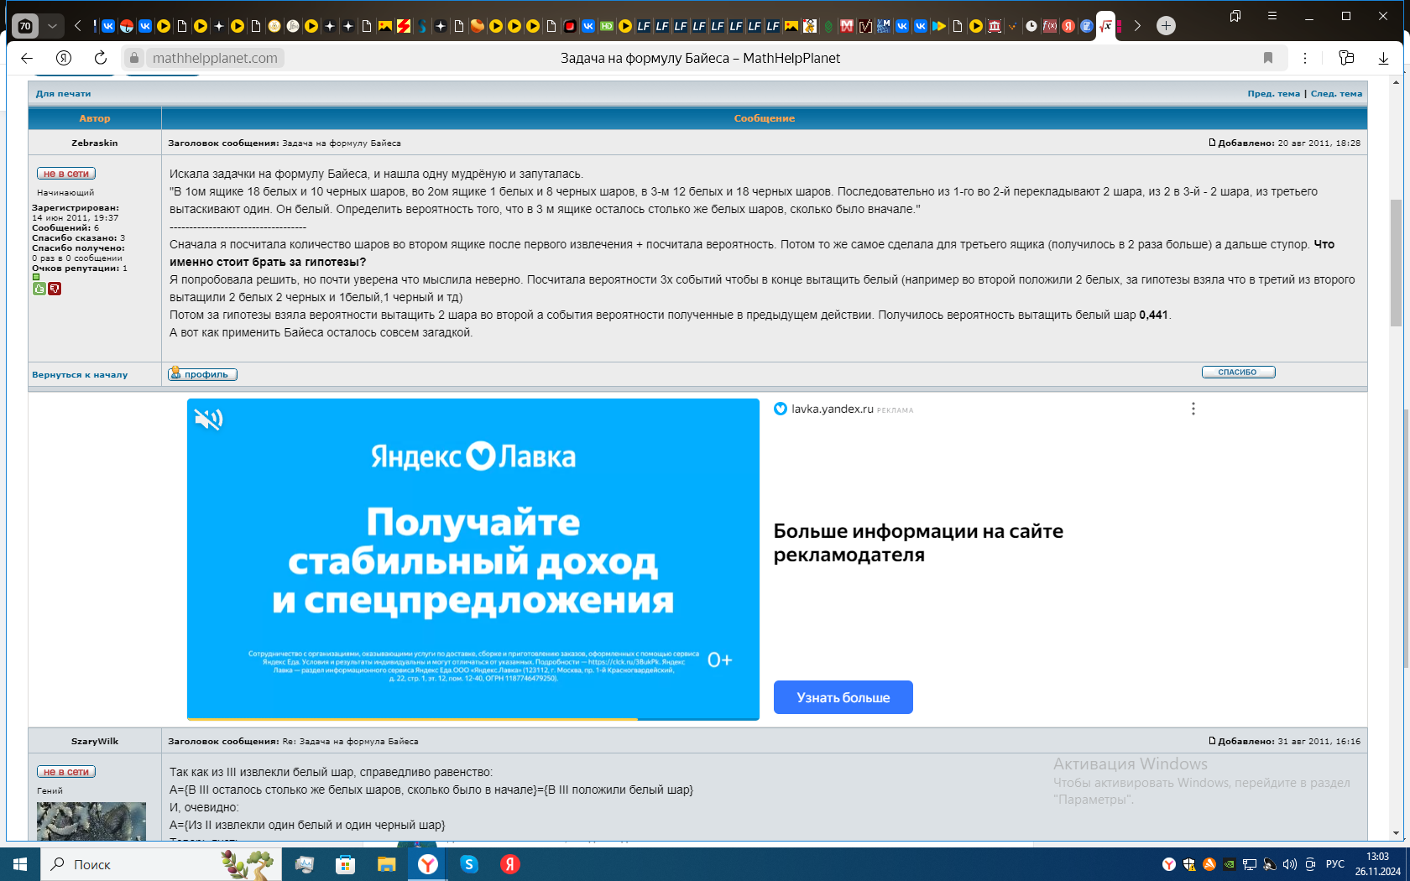Open the downloads arrow icon
Image resolution: width=1410 pixels, height=881 pixels.
click(x=1383, y=58)
